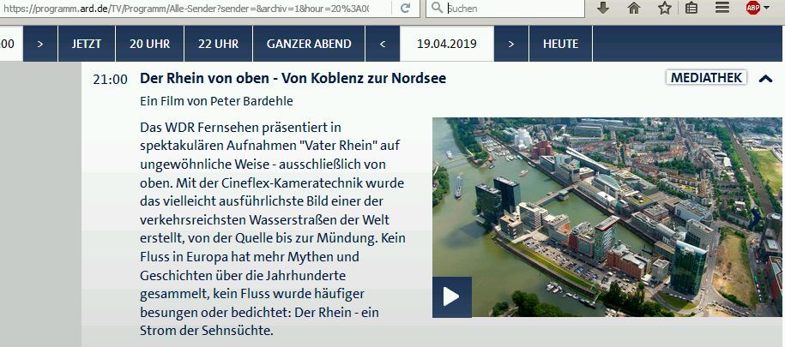This screenshot has width=785, height=347.
Task: Go to the previous day arrow
Action: (x=383, y=44)
